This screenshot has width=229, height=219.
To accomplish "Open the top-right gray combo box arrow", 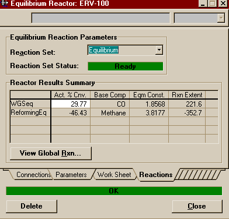I will click(221, 18).
